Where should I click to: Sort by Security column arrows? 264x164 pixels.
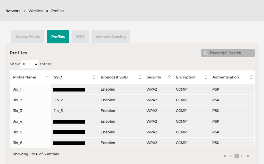(170, 77)
